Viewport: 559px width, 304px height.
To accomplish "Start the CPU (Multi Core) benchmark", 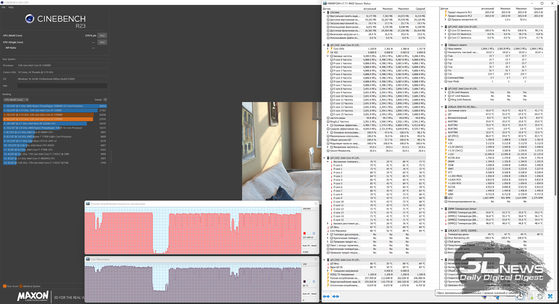I will tap(102, 36).
